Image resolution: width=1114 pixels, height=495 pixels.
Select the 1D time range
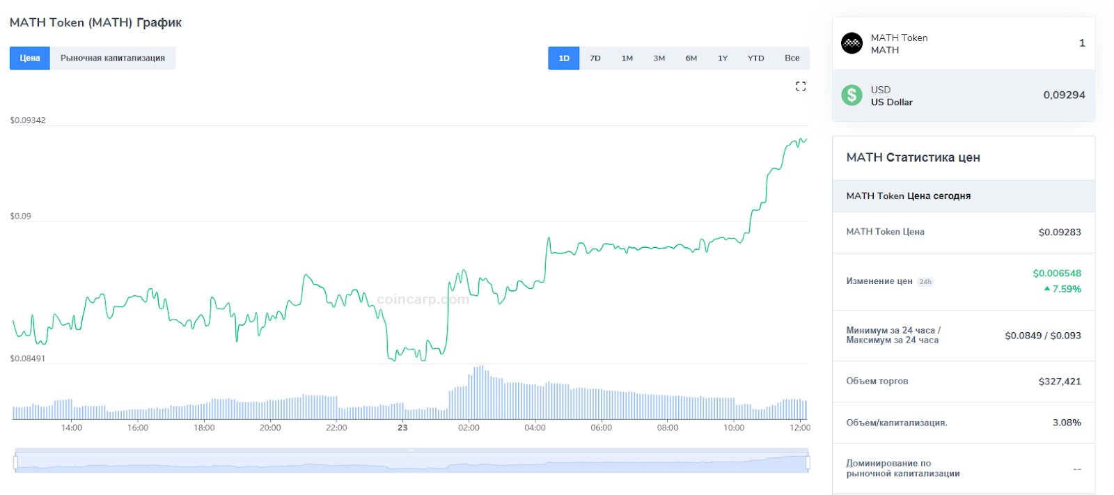[564, 58]
